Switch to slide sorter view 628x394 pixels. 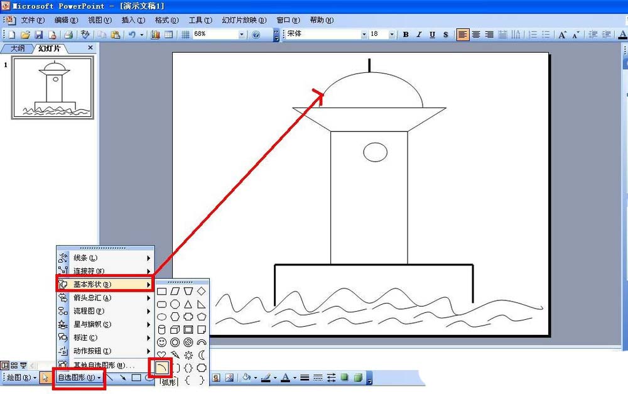tap(14, 365)
